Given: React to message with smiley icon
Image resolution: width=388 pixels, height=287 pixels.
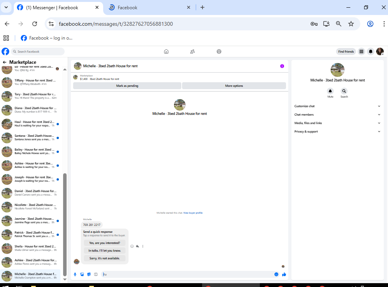Looking at the screenshot, I should pos(132,246).
